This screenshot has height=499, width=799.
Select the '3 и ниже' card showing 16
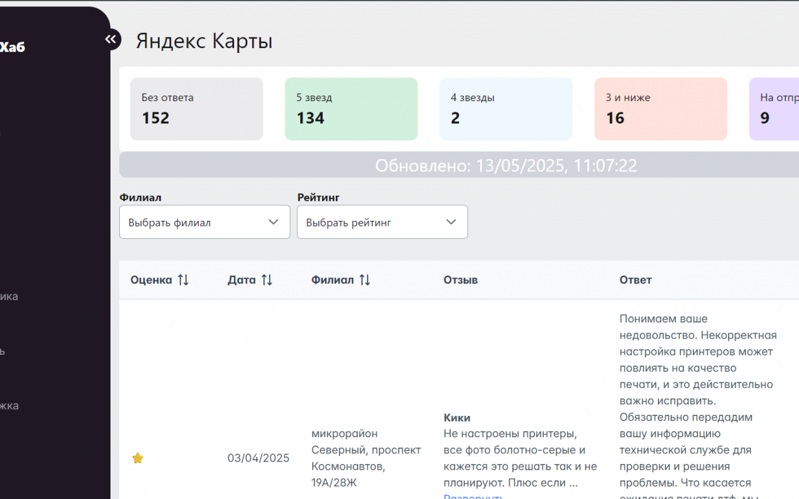[661, 109]
